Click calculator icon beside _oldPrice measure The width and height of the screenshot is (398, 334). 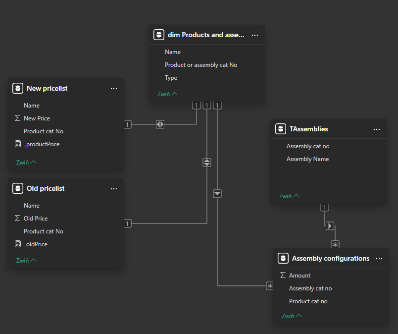tap(18, 244)
